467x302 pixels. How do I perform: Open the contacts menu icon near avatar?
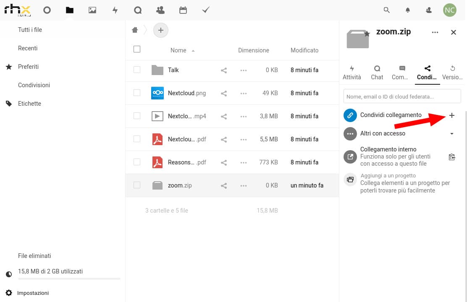tap(429, 10)
